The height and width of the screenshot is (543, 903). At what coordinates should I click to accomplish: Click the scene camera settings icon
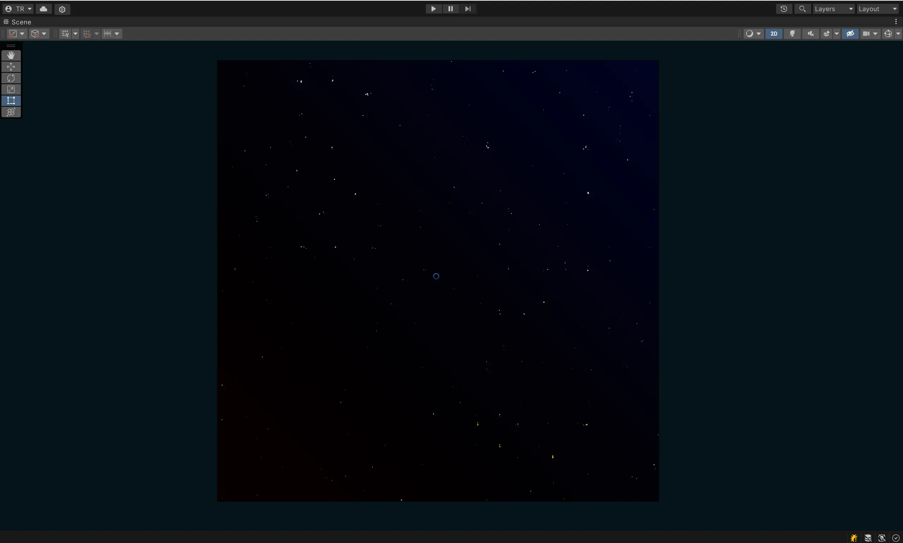click(866, 34)
